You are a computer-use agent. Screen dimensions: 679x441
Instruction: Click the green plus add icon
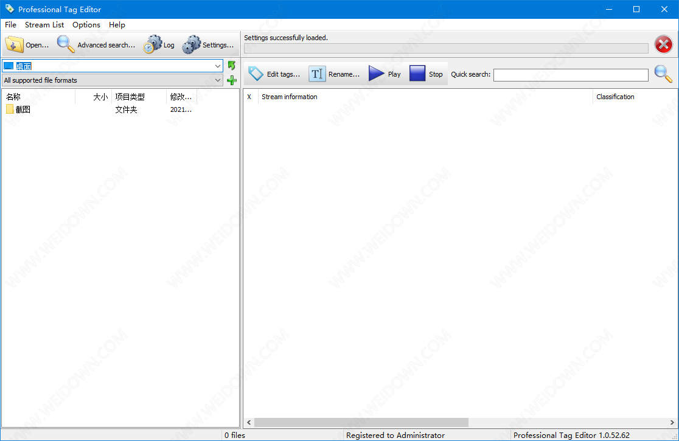232,80
